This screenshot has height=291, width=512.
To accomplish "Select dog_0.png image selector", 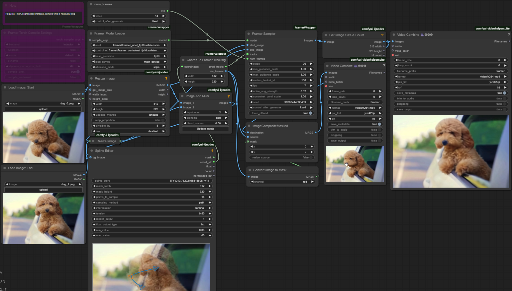I will click(43, 103).
